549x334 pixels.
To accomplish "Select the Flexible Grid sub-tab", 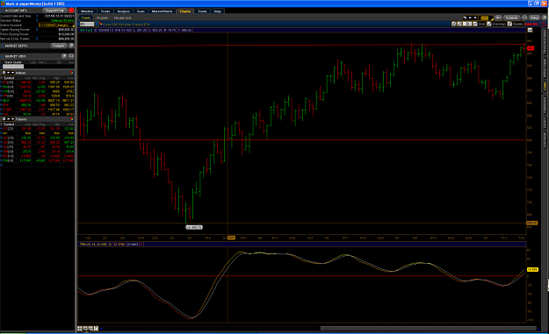I will (x=122, y=18).
